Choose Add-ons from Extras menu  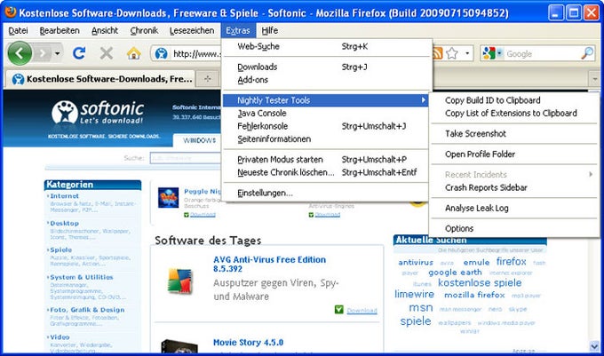coord(327,80)
